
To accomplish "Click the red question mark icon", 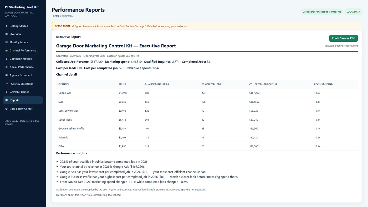I will (x=7, y=84).
